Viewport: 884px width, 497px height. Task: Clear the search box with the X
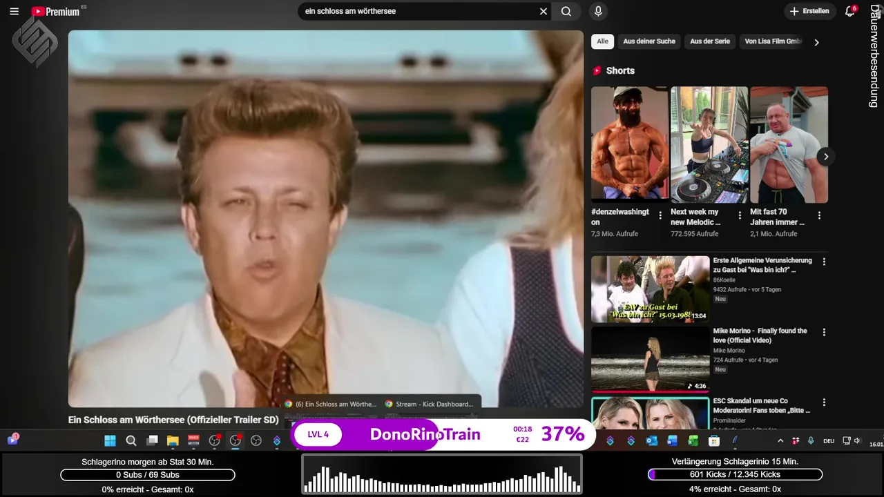(x=544, y=11)
